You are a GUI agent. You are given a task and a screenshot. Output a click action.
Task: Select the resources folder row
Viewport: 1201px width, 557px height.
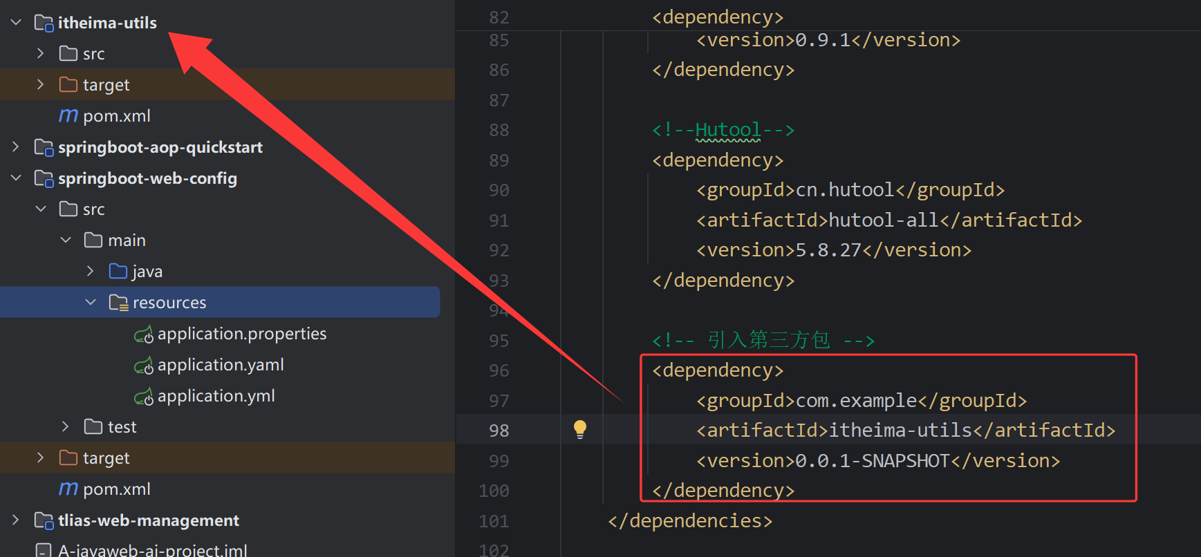(x=220, y=302)
